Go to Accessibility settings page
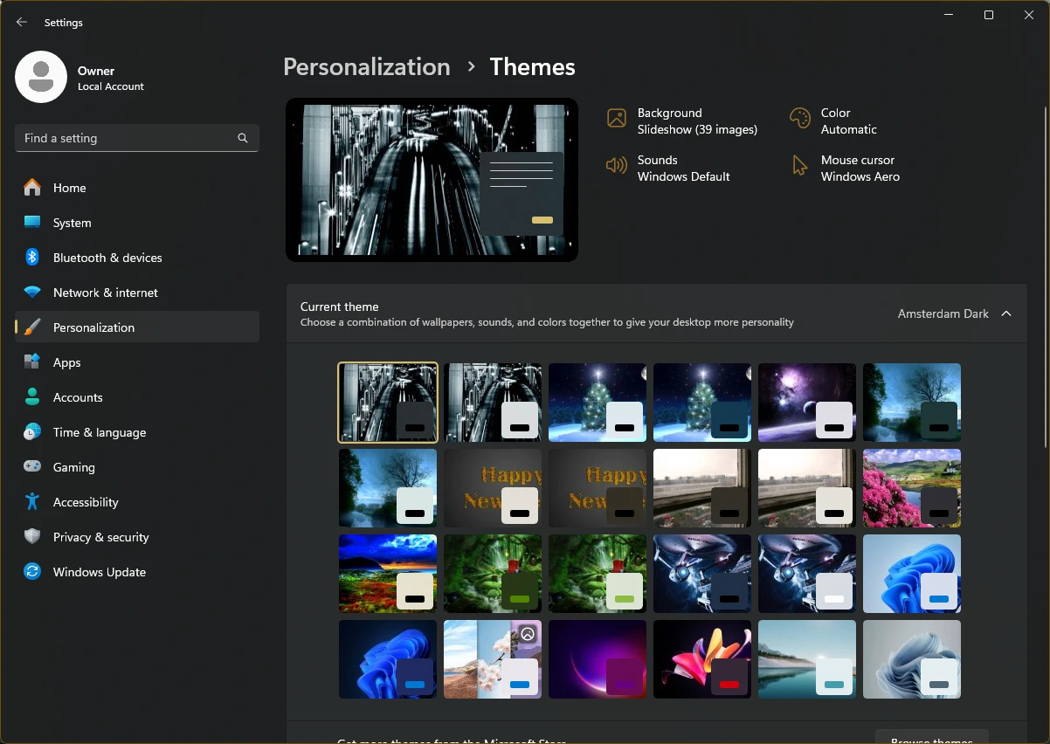Image resolution: width=1050 pixels, height=744 pixels. point(86,502)
